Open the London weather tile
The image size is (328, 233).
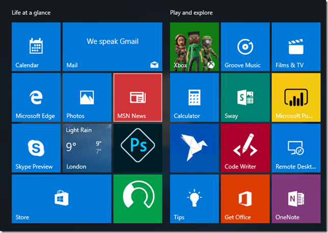(87, 148)
